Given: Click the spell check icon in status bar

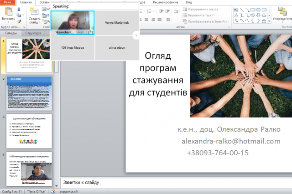Looking at the screenshot, I should [x=53, y=191].
